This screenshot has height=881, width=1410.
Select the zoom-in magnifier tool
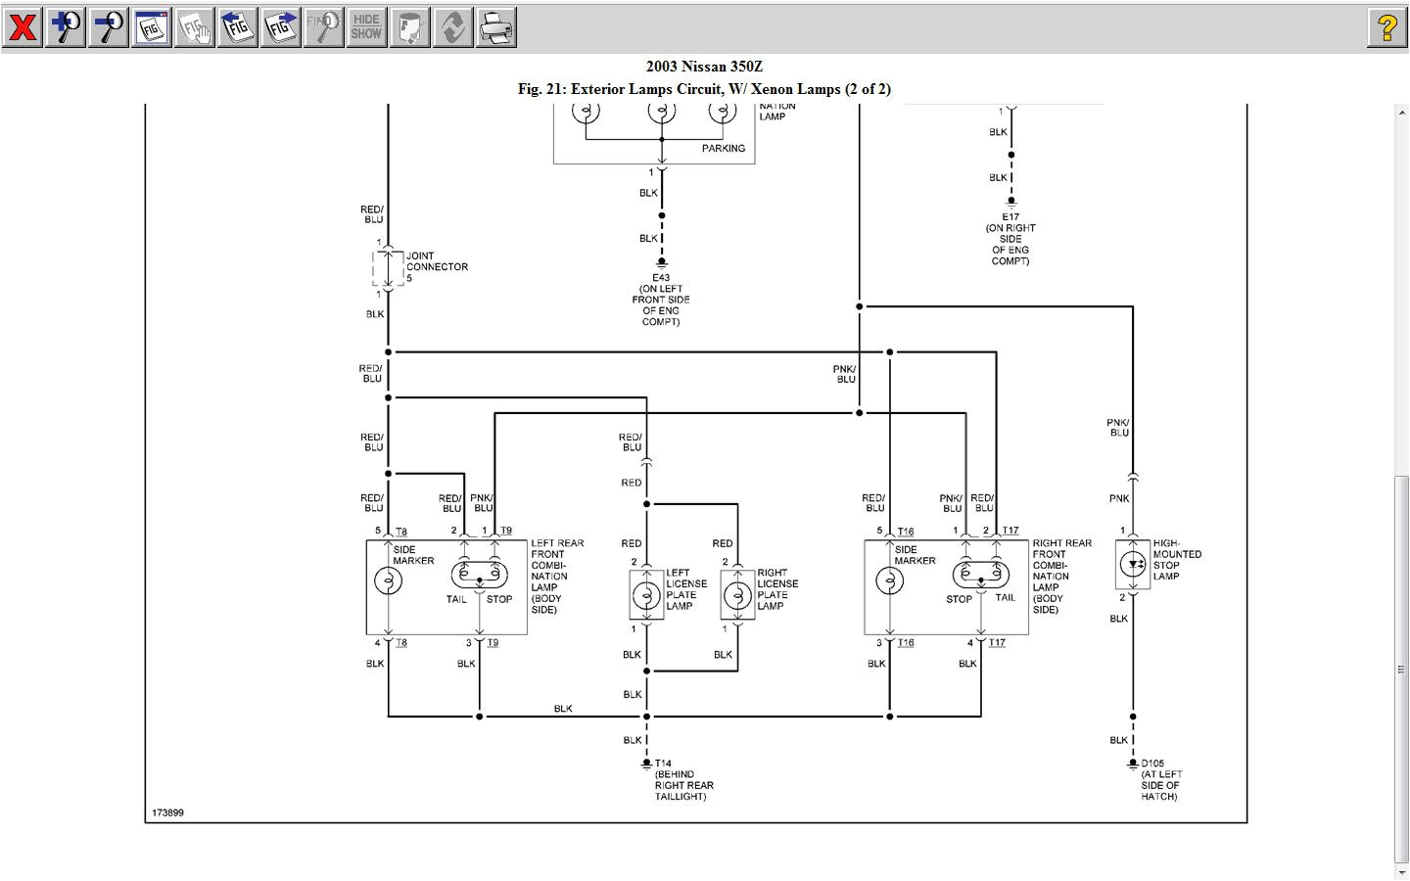65,26
